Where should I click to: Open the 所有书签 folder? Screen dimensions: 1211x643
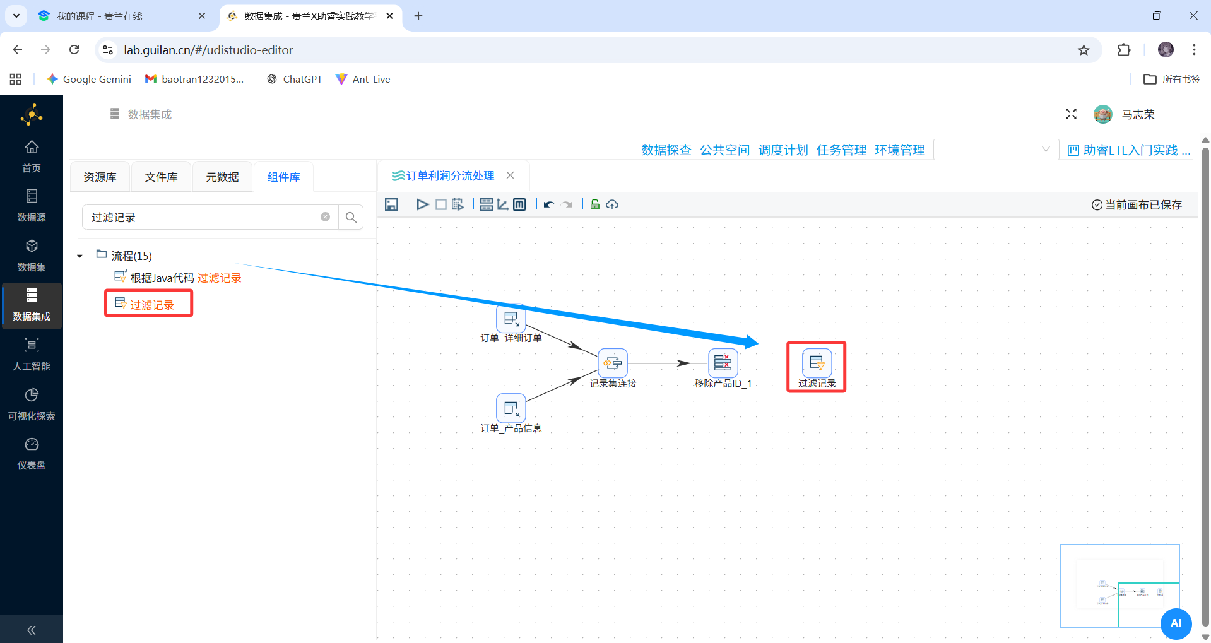pyautogui.click(x=1173, y=79)
